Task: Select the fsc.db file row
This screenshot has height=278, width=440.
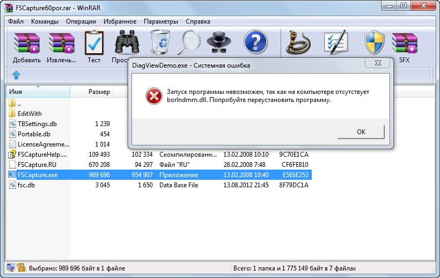Action: [159, 185]
